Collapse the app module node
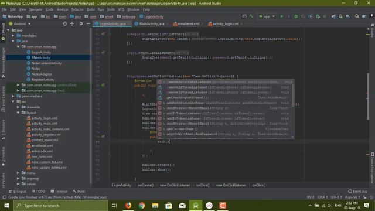The height and width of the screenshot is (211, 375). tap(9, 30)
